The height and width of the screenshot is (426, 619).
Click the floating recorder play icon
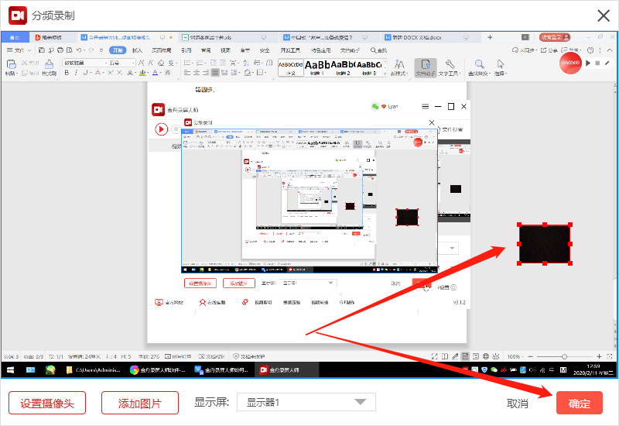click(588, 63)
